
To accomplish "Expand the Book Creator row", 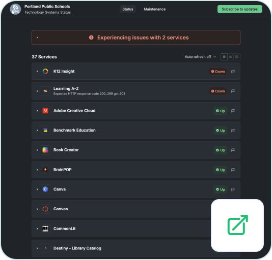I will [x=37, y=150].
